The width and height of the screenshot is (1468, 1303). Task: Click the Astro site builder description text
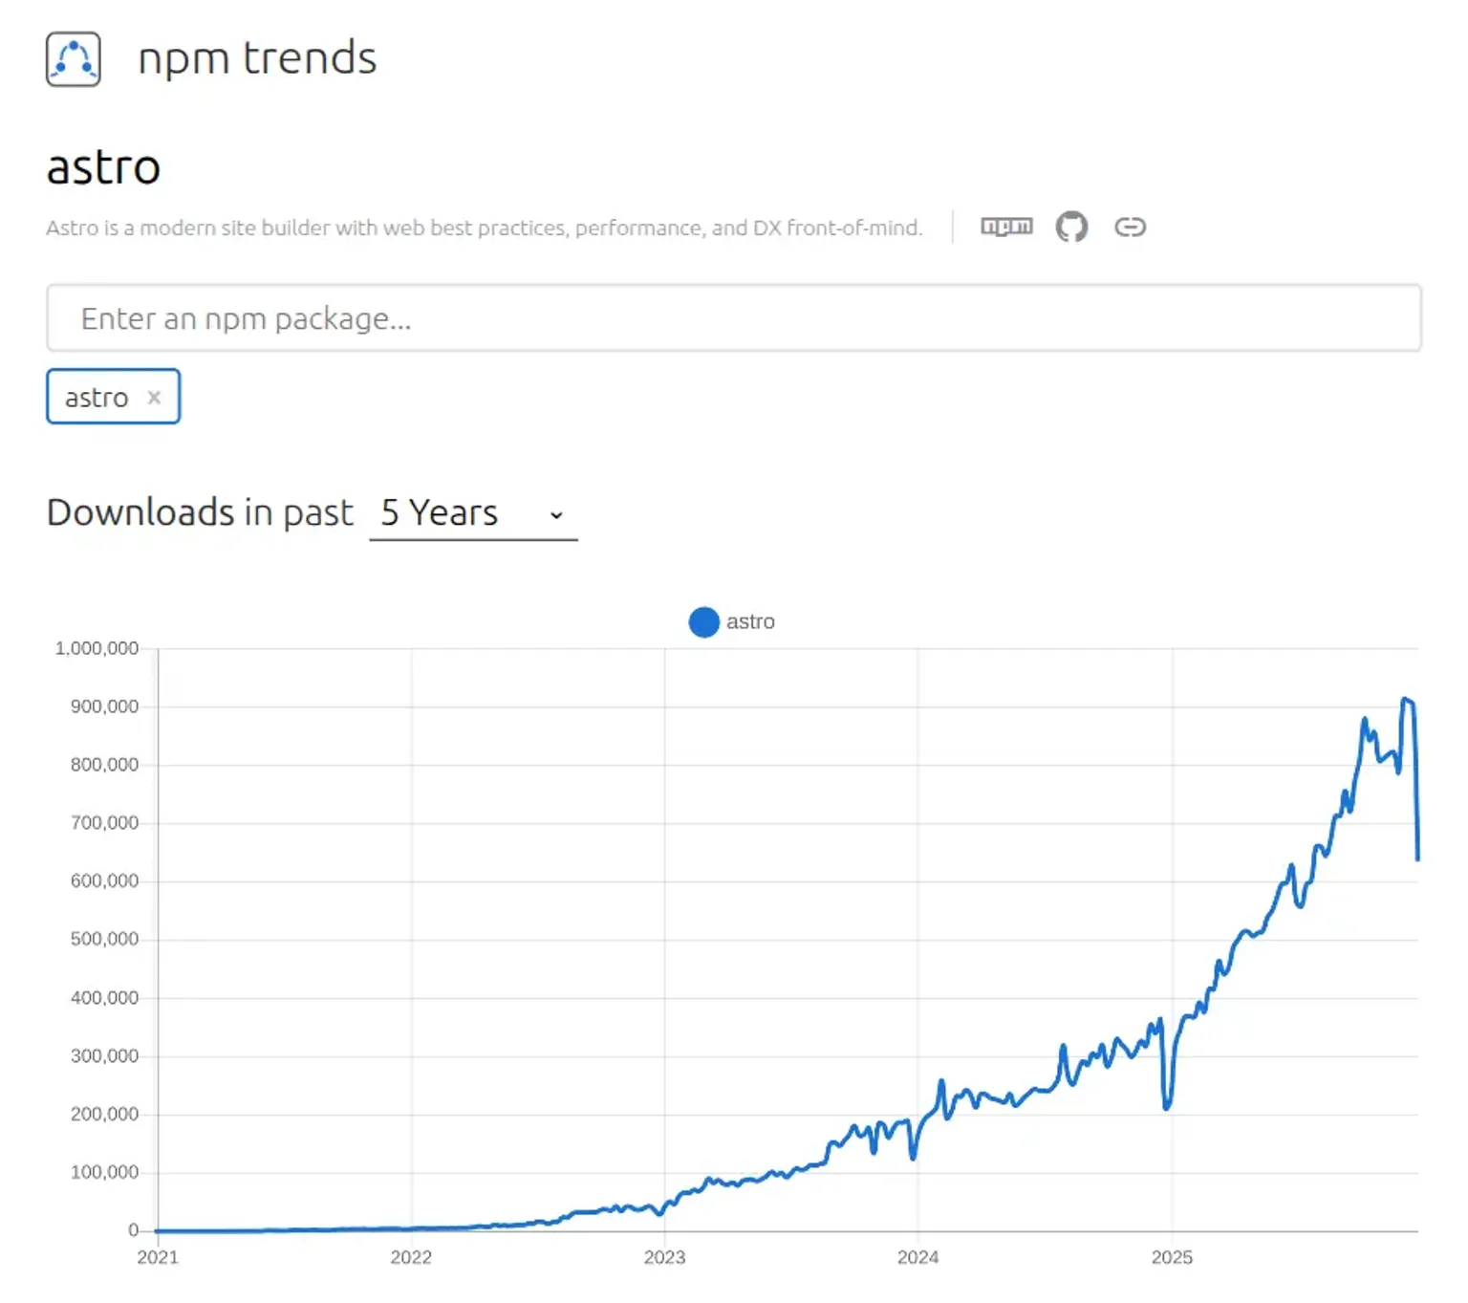pos(484,228)
